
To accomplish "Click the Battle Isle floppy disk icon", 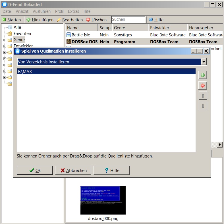I will click(69, 35).
